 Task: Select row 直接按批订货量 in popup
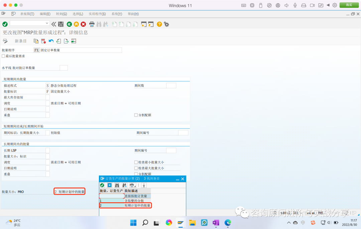pyautogui.click(x=125, y=196)
